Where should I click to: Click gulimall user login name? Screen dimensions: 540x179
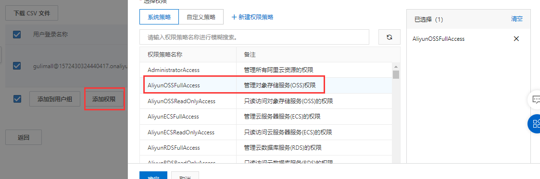(81, 66)
